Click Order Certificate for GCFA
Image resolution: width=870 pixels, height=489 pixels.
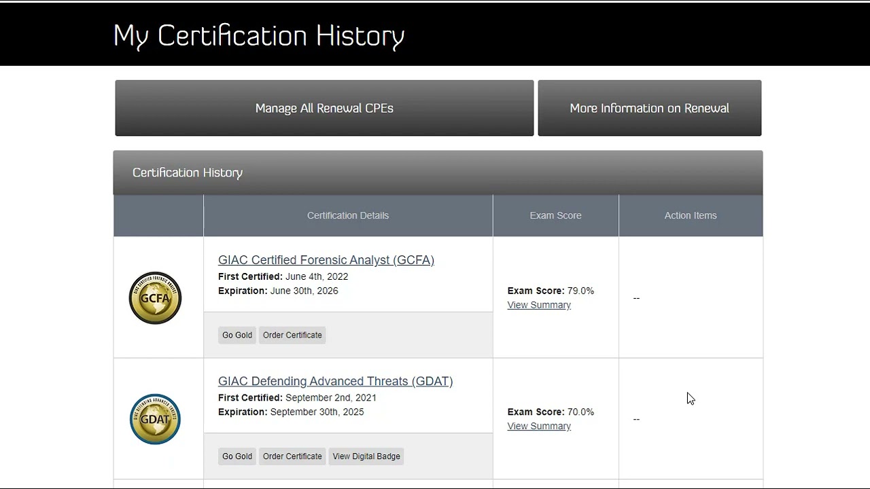(x=292, y=335)
